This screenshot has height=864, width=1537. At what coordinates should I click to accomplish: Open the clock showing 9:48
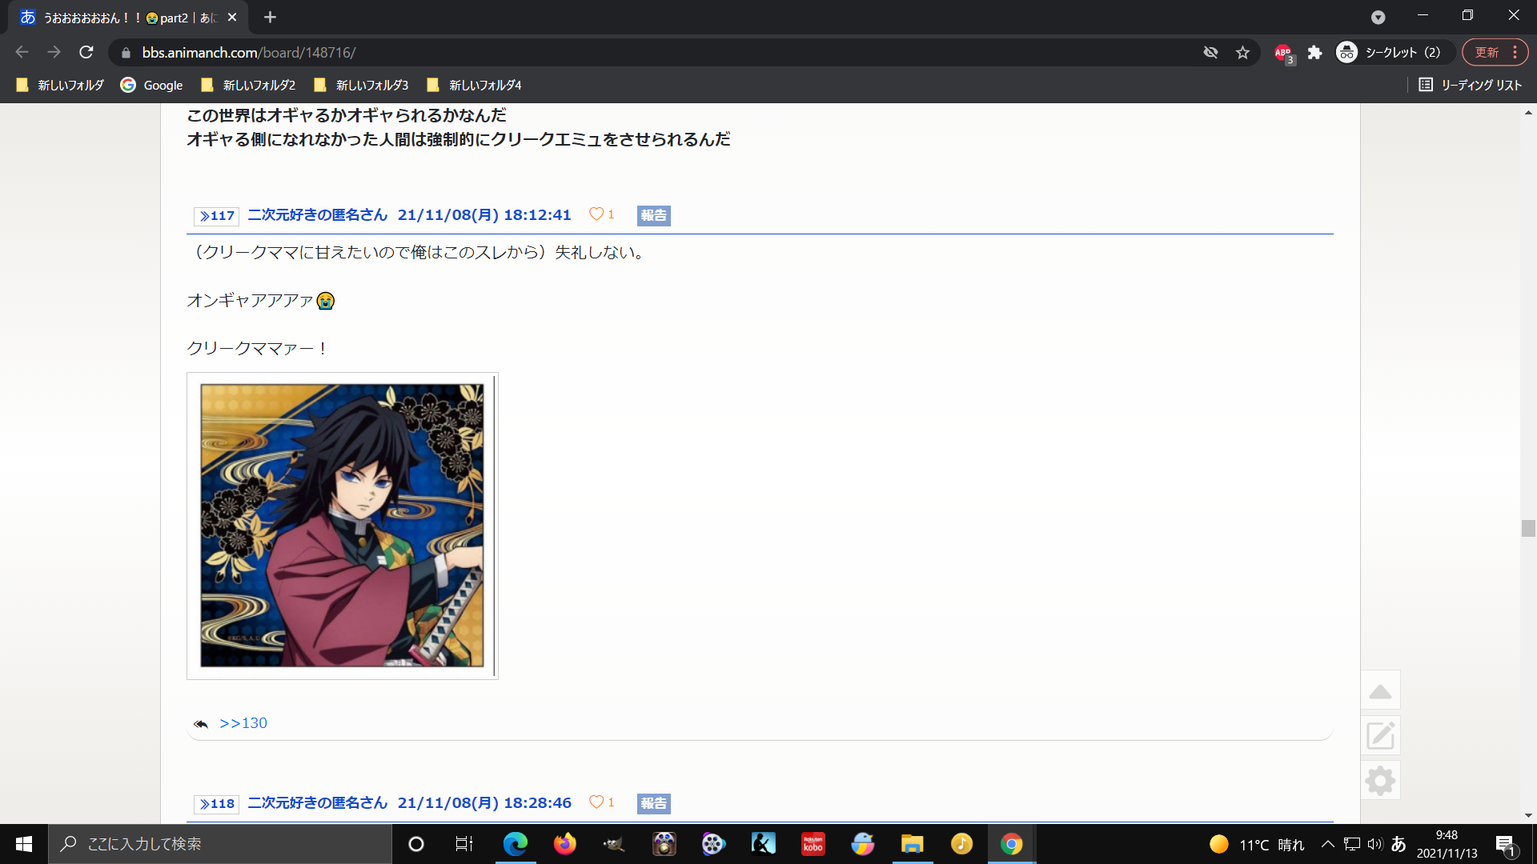pyautogui.click(x=1447, y=844)
